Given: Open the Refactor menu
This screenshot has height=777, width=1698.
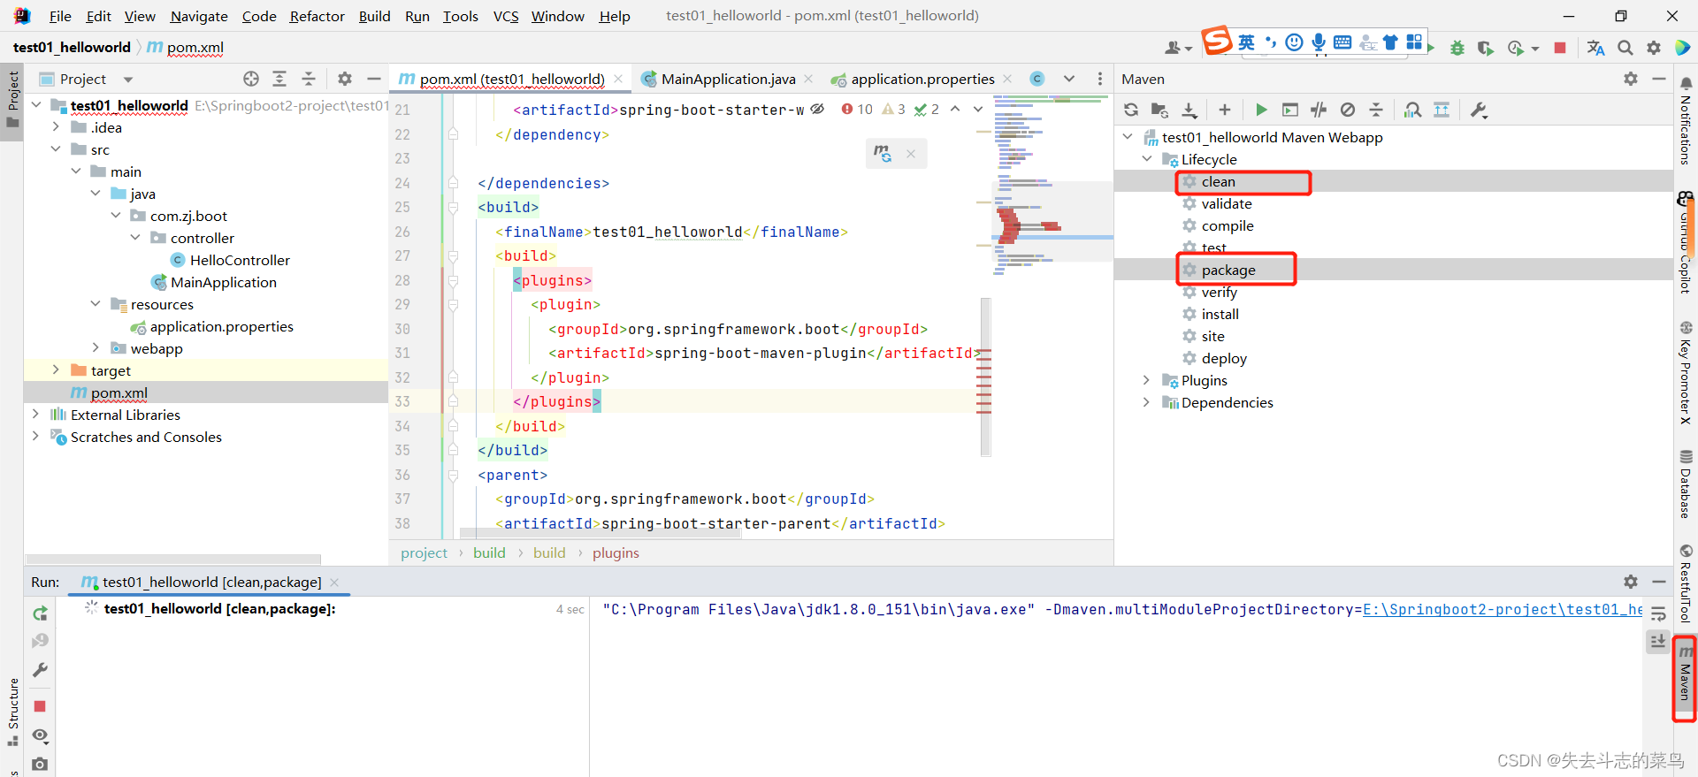Looking at the screenshot, I should [317, 16].
